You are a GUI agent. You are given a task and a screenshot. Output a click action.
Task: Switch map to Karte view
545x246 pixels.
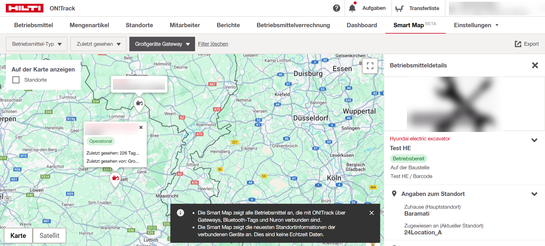click(18, 236)
